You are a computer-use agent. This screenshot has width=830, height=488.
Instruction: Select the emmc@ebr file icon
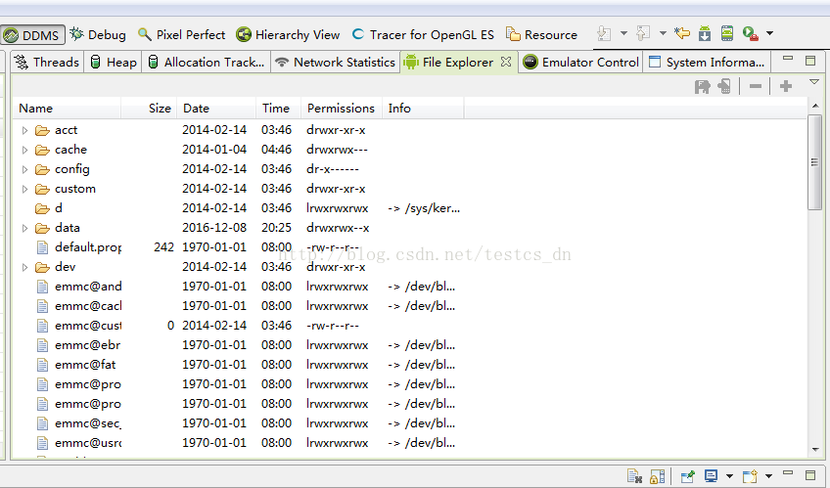tap(42, 345)
